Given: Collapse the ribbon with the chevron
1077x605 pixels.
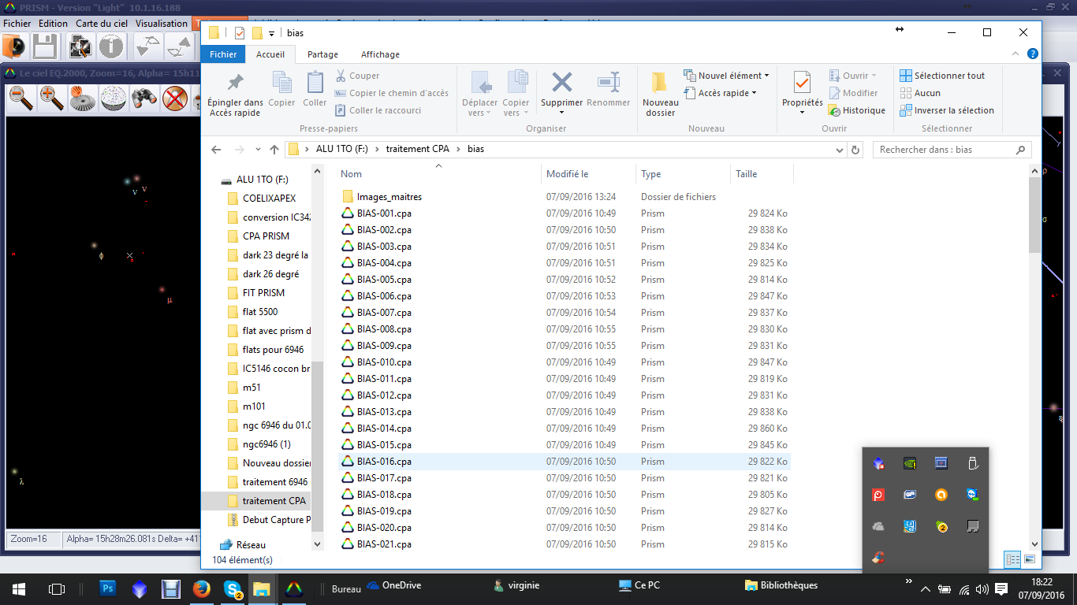Looking at the screenshot, I should point(1016,54).
